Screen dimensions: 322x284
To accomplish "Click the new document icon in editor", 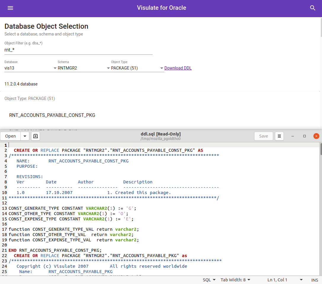I will point(36,136).
